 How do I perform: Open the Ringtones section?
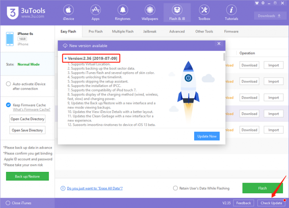[123, 13]
